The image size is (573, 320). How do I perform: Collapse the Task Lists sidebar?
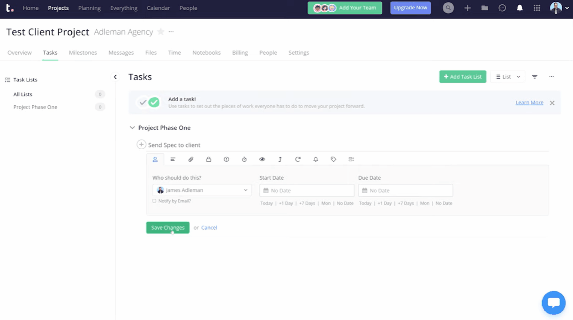[x=115, y=77]
